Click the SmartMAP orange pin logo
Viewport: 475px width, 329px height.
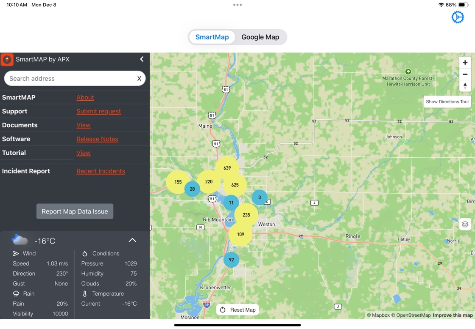coord(7,60)
